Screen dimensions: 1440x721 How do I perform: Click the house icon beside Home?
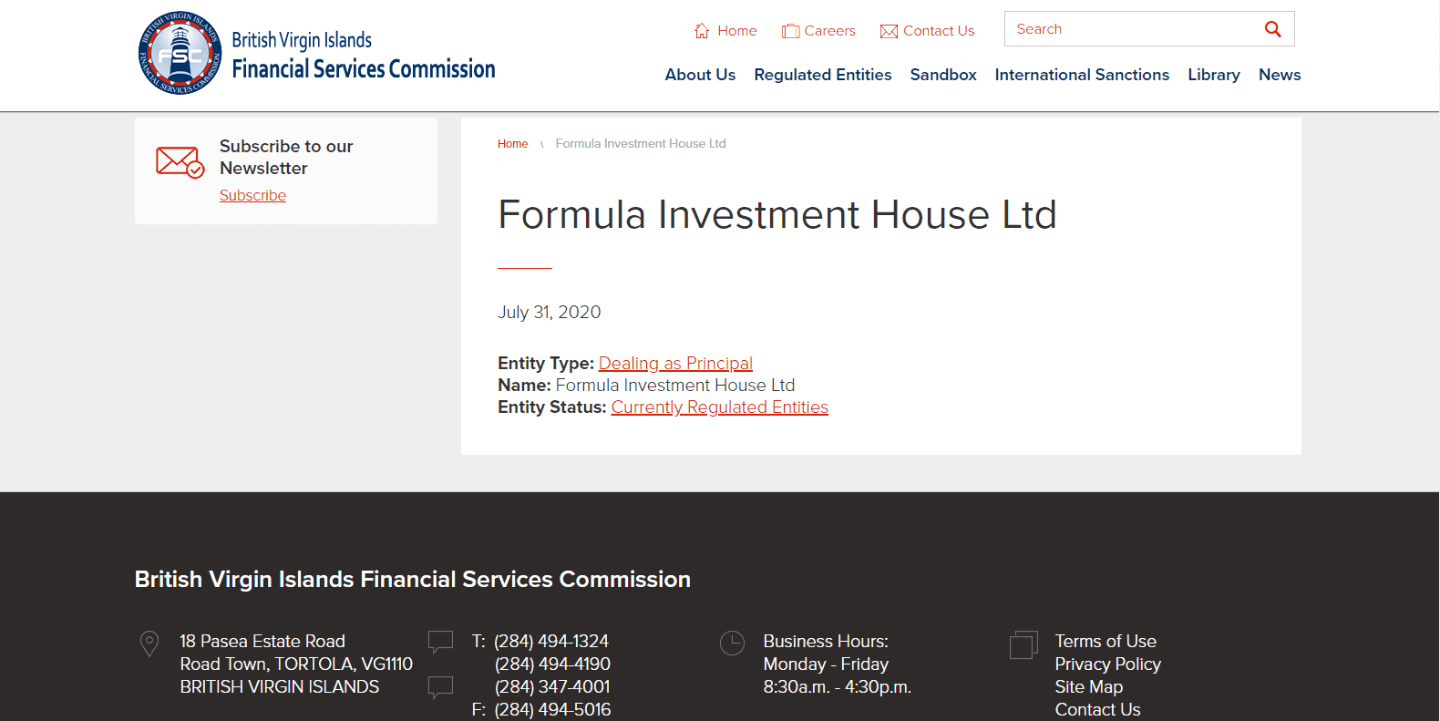point(702,31)
